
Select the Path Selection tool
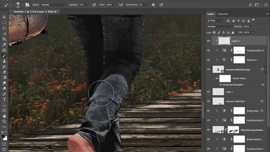point(4,105)
